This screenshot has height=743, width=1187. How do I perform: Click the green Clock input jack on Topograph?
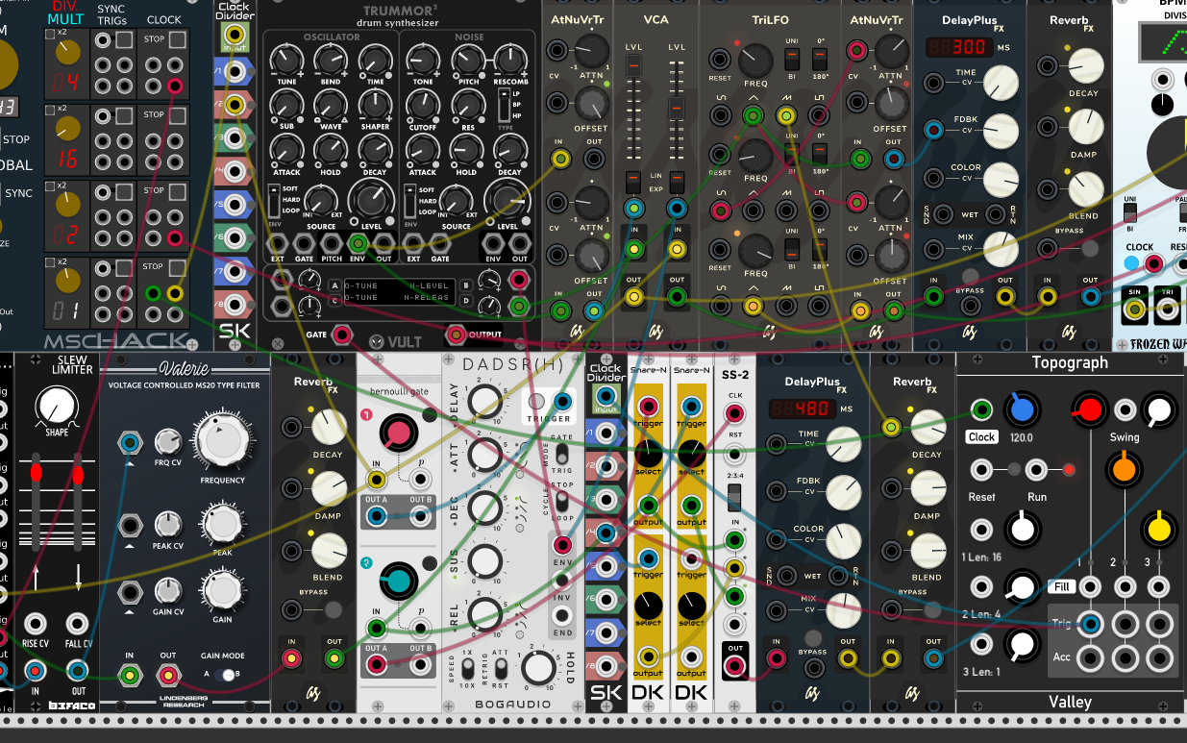(981, 411)
